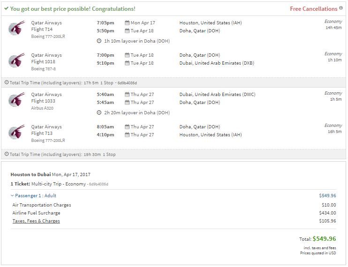Click the green $549.96 total price
The height and width of the screenshot is (267, 348).
point(324,238)
